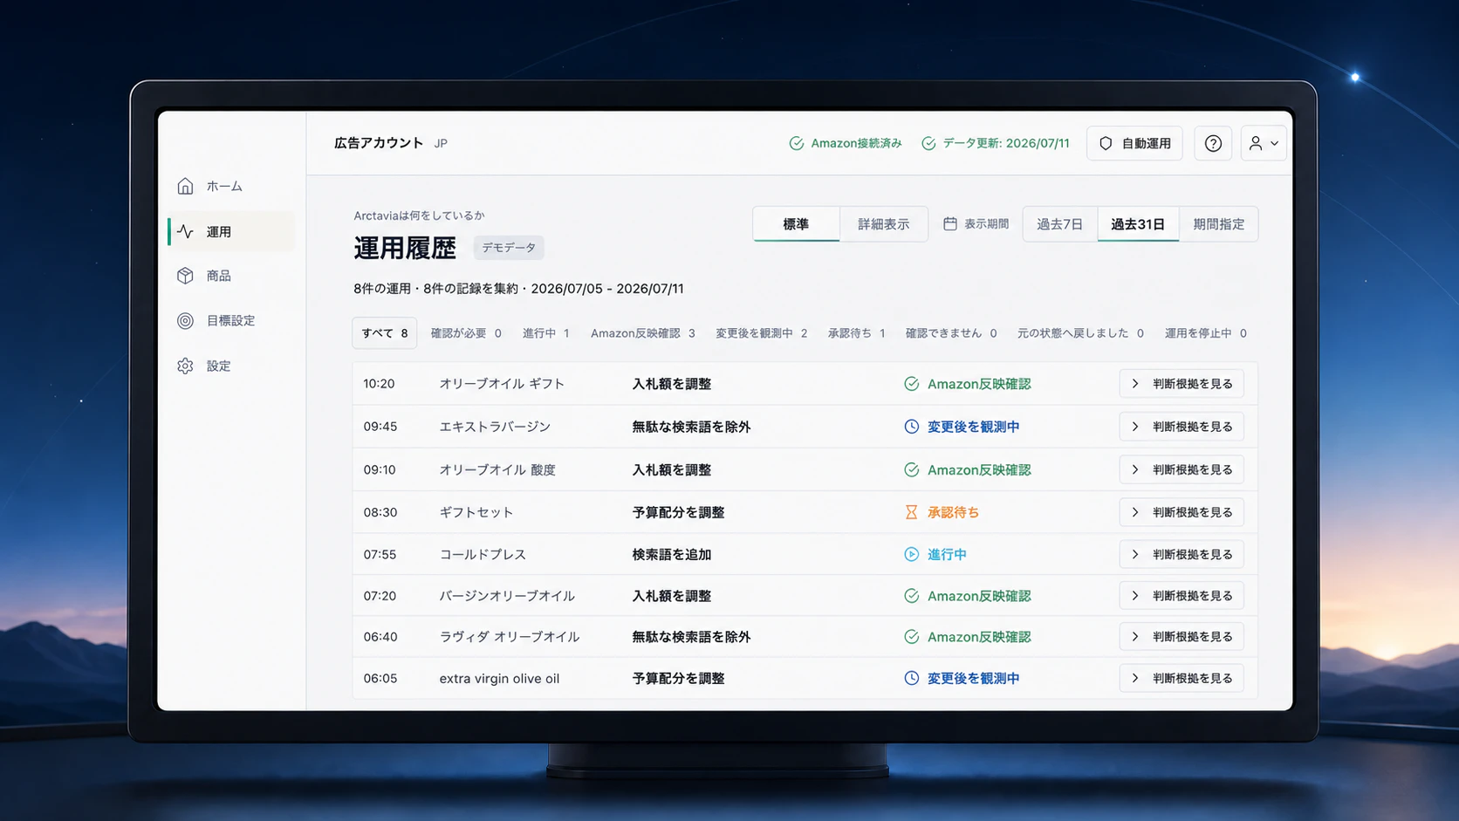Filter by Amazon反映確認 3 tab
The image size is (1459, 821).
(643, 333)
